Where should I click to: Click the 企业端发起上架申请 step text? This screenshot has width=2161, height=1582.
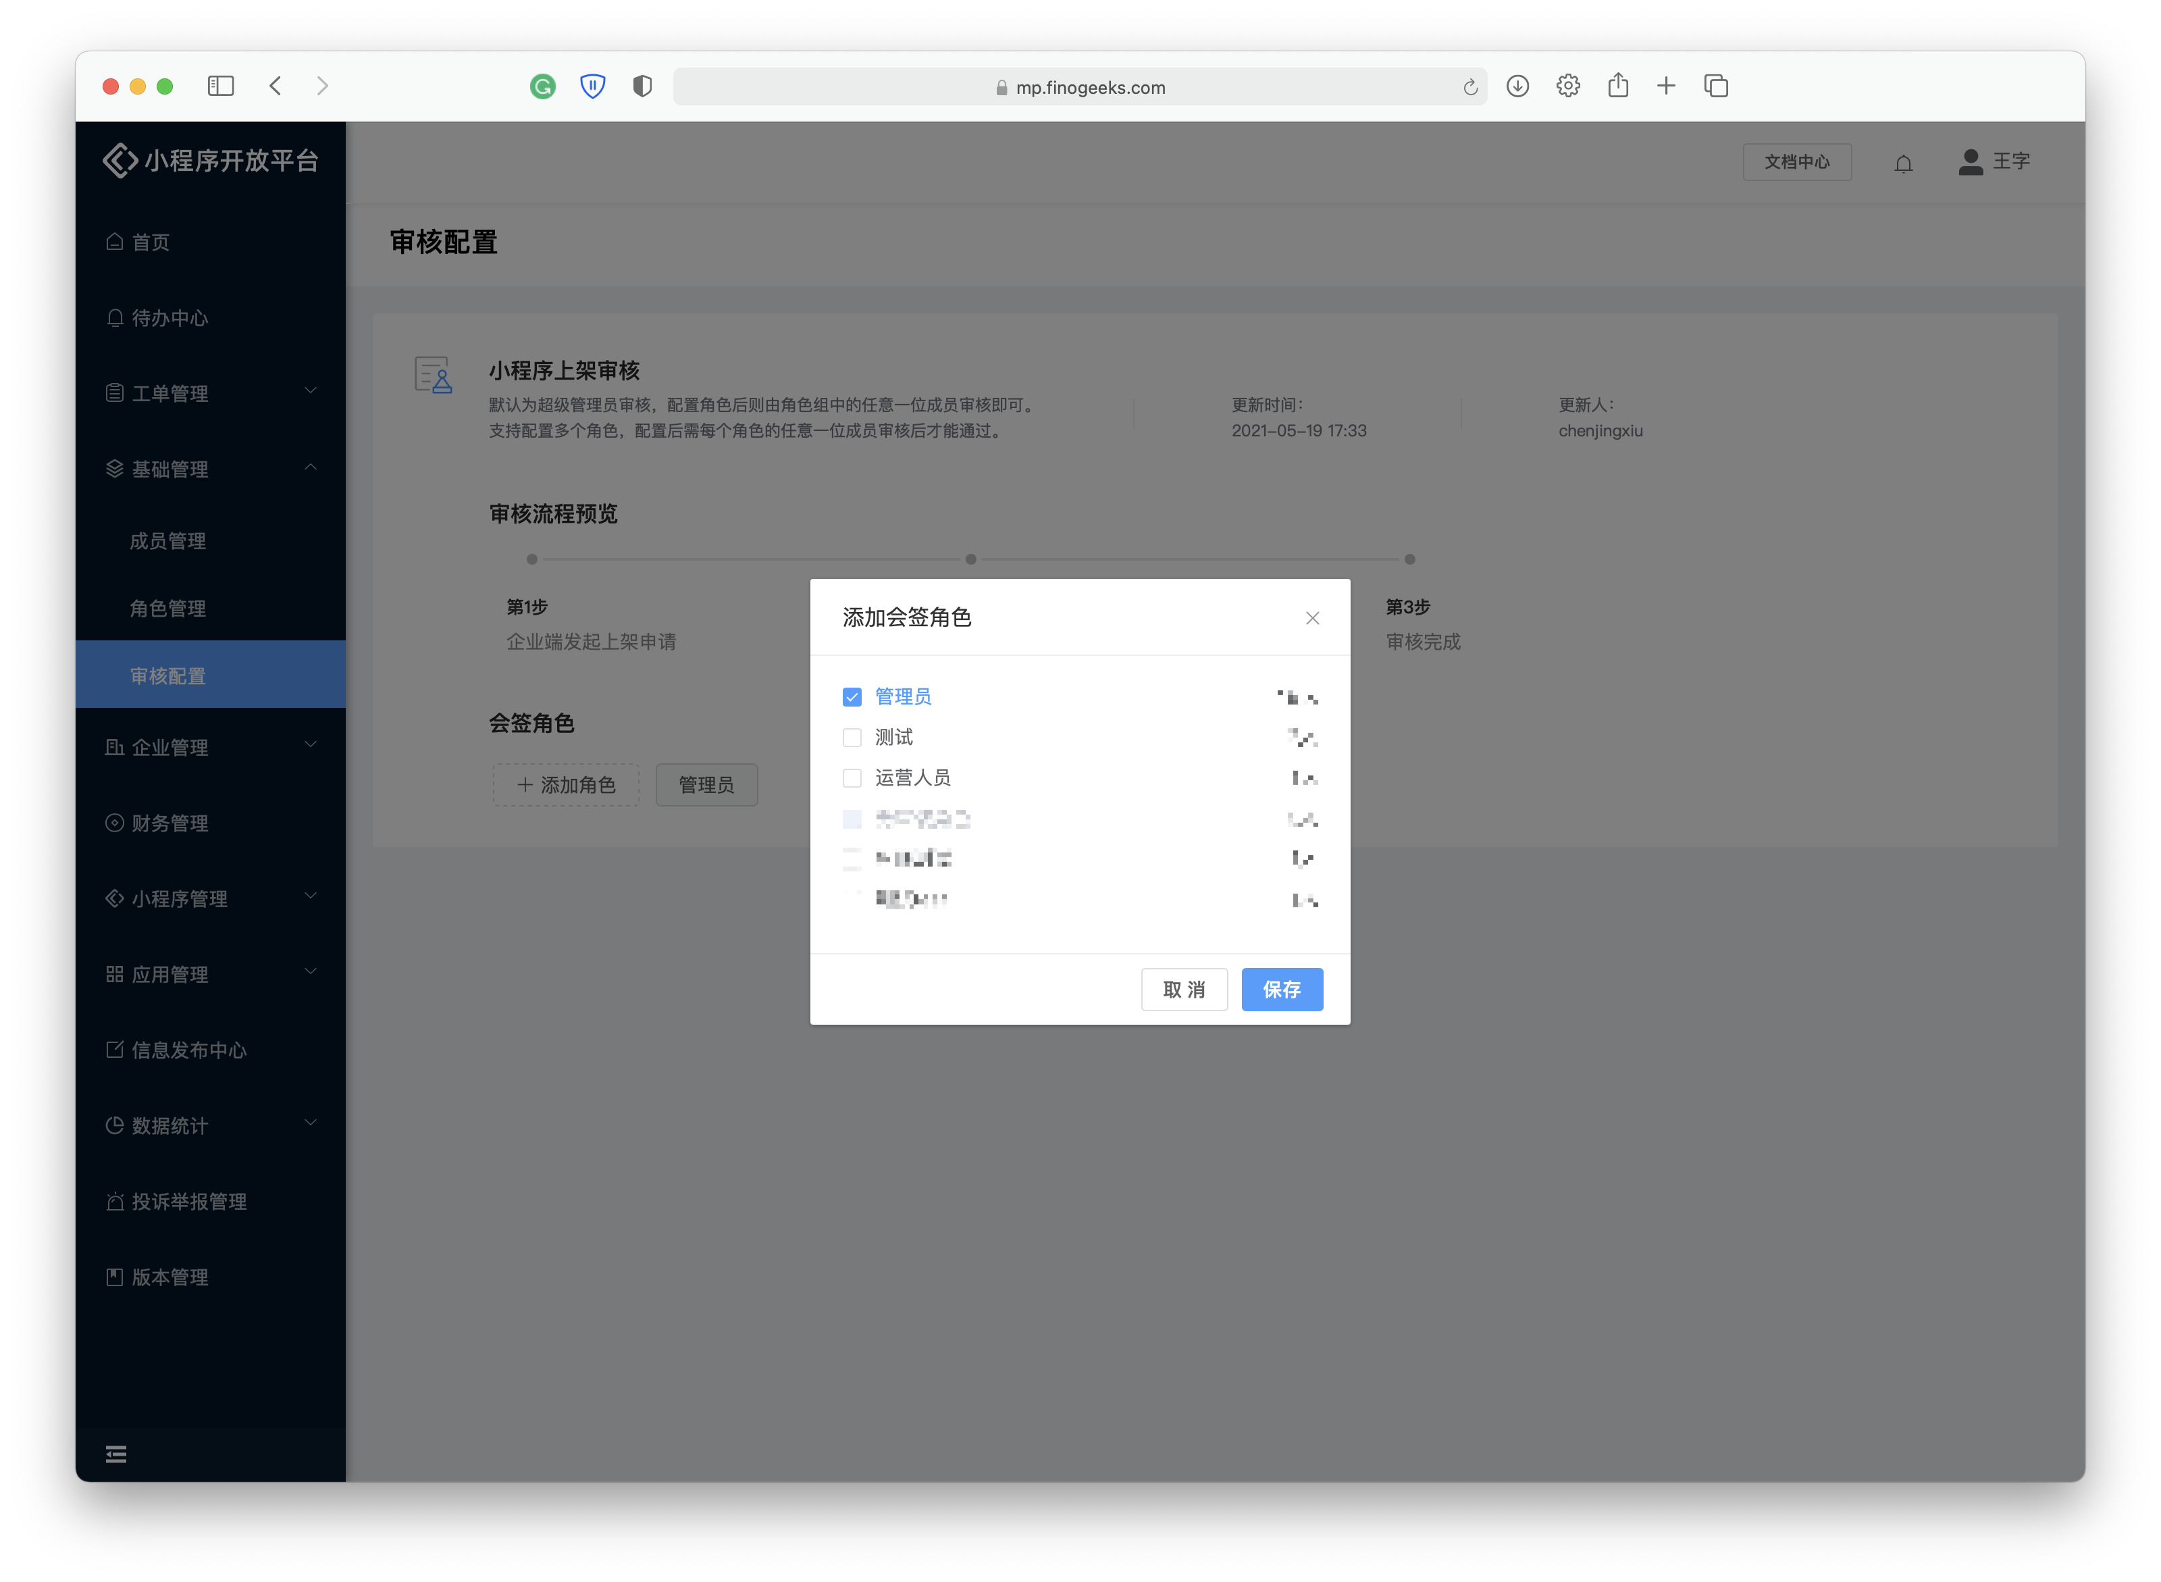[x=591, y=642]
